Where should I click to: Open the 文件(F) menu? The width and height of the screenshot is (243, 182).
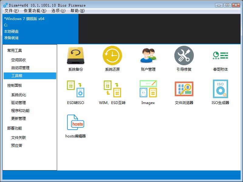pyautogui.click(x=12, y=11)
